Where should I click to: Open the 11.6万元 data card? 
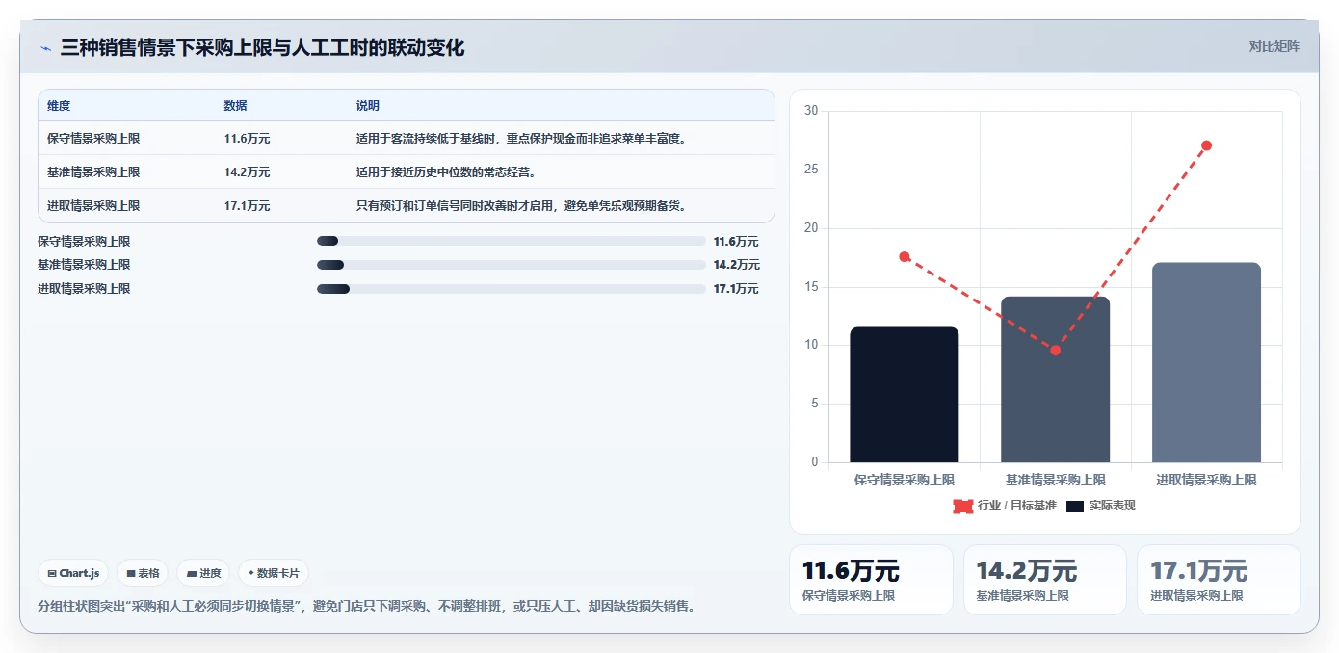click(x=871, y=580)
